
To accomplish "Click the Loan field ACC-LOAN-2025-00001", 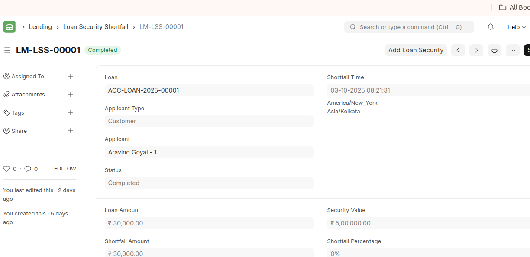I will tap(209, 90).
